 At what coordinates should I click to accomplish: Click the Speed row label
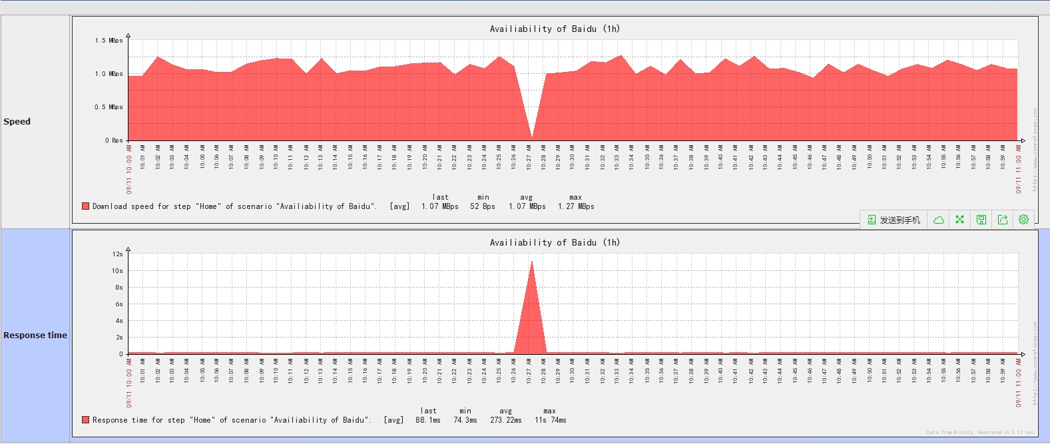point(17,122)
